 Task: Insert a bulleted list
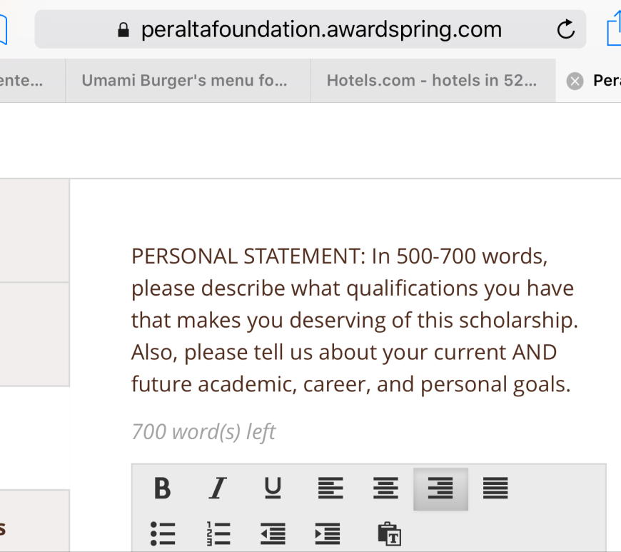tap(163, 533)
